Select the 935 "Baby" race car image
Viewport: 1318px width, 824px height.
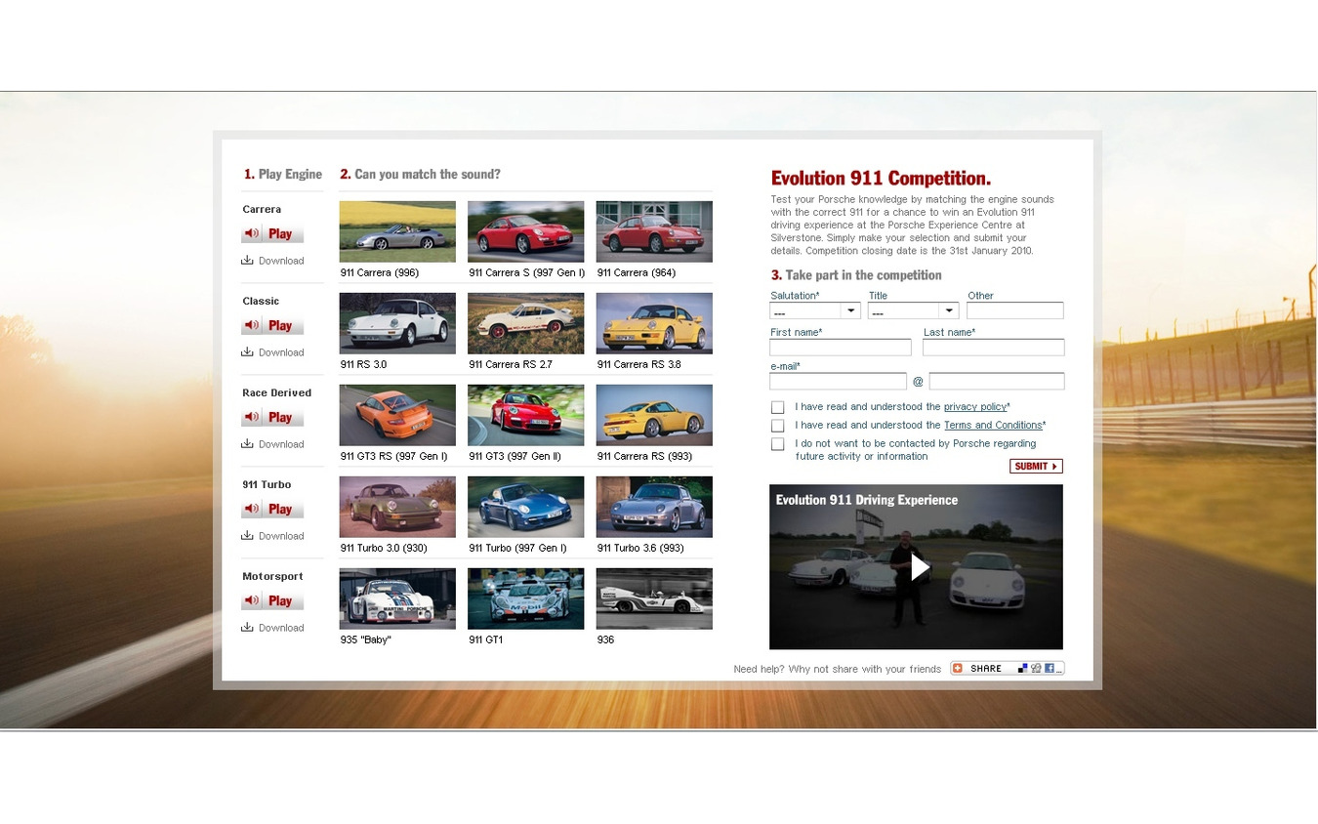(397, 598)
